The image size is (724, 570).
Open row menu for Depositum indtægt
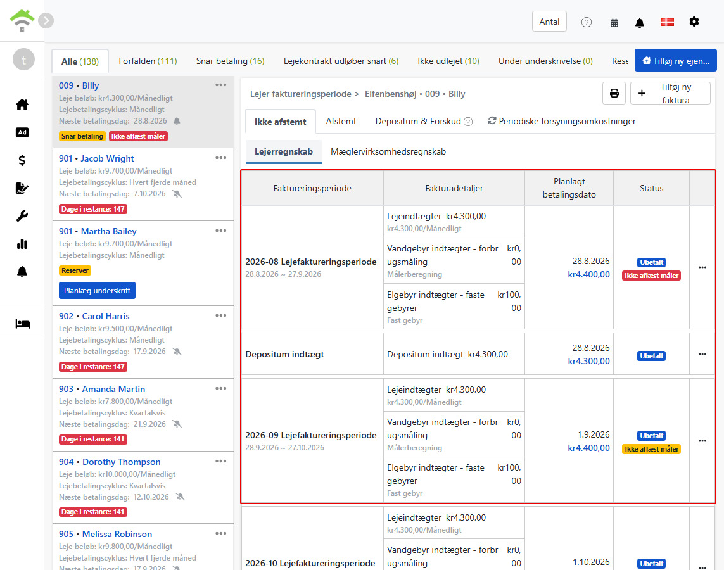click(x=702, y=354)
